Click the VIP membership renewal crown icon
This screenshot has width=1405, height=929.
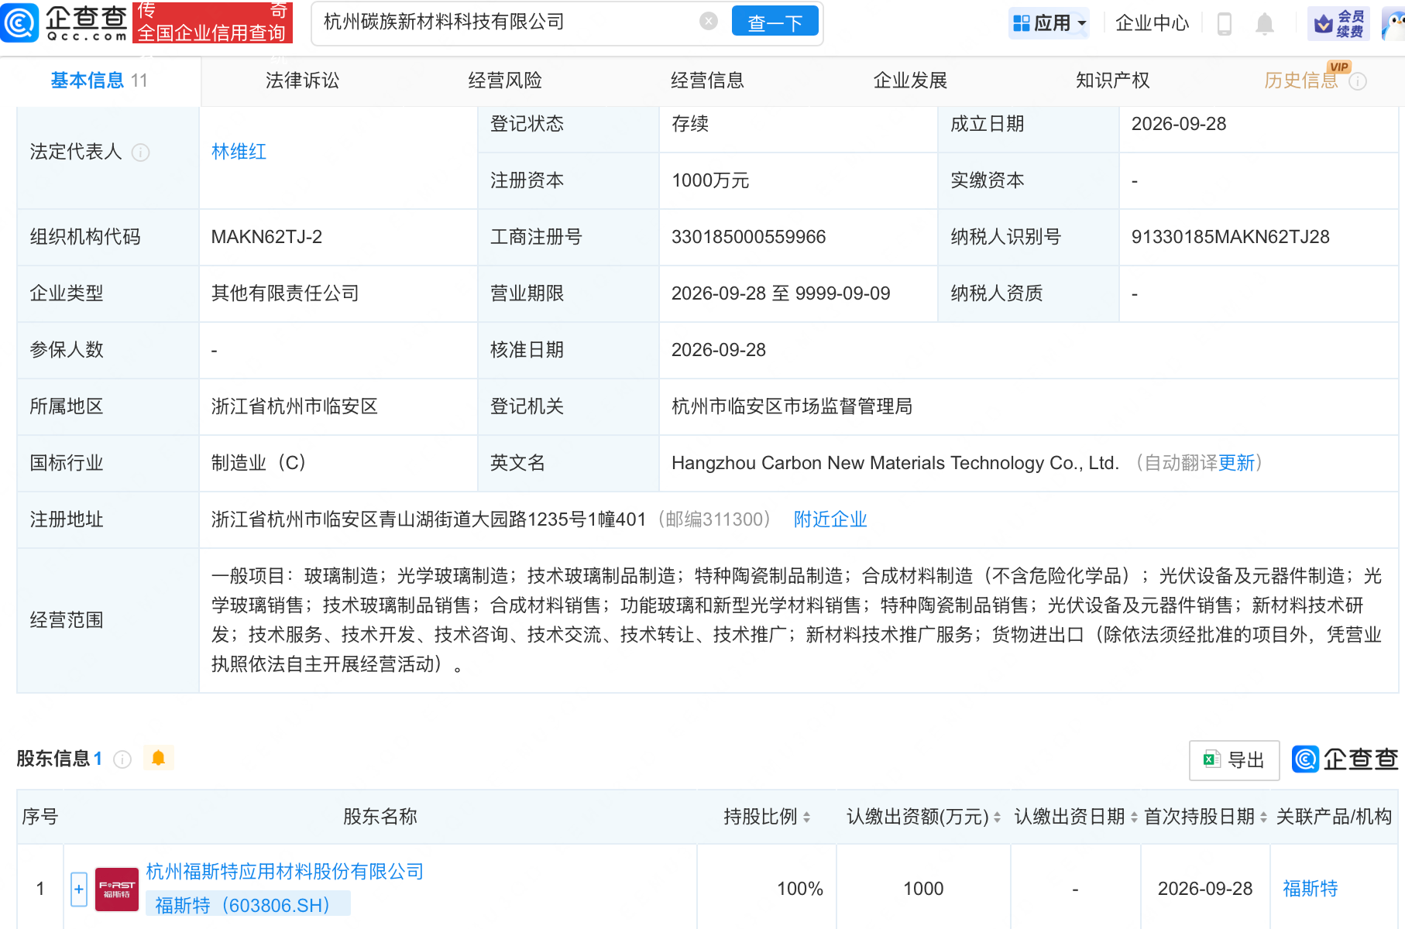(1338, 24)
